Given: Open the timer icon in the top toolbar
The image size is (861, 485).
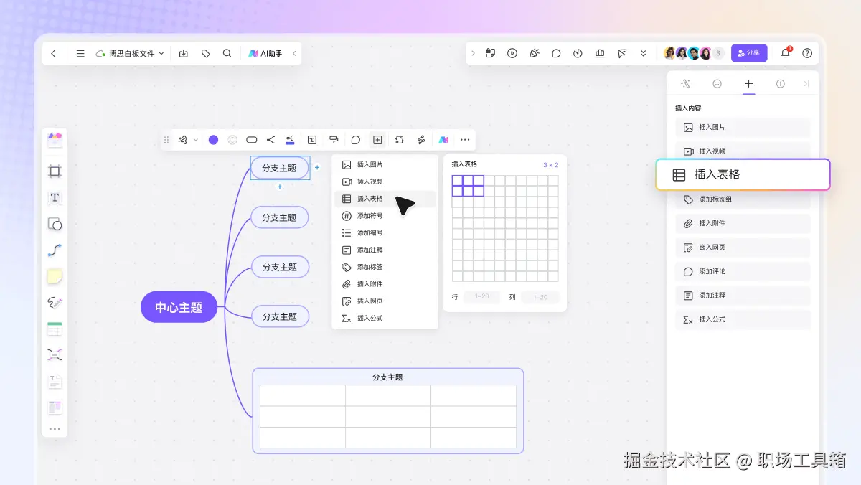Looking at the screenshot, I should (x=578, y=52).
